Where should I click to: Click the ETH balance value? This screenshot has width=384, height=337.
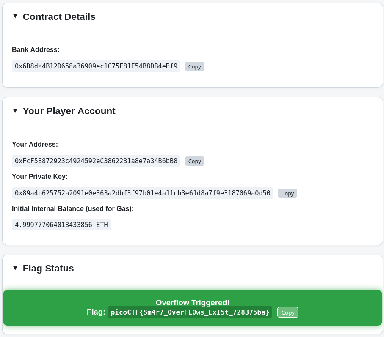point(61,225)
